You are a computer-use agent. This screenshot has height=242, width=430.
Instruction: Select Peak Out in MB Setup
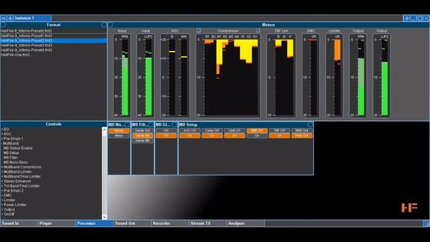[302, 136]
